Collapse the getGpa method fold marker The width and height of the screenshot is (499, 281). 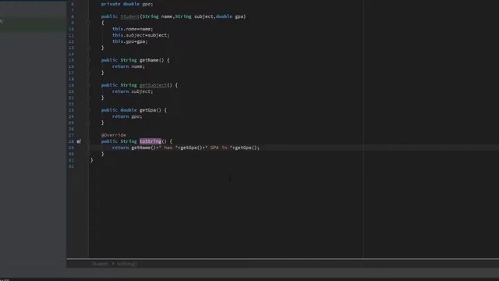[x=88, y=110]
